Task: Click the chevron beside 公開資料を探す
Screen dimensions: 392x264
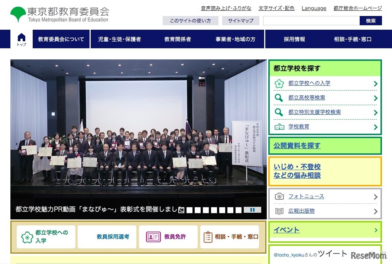Action: (375, 146)
